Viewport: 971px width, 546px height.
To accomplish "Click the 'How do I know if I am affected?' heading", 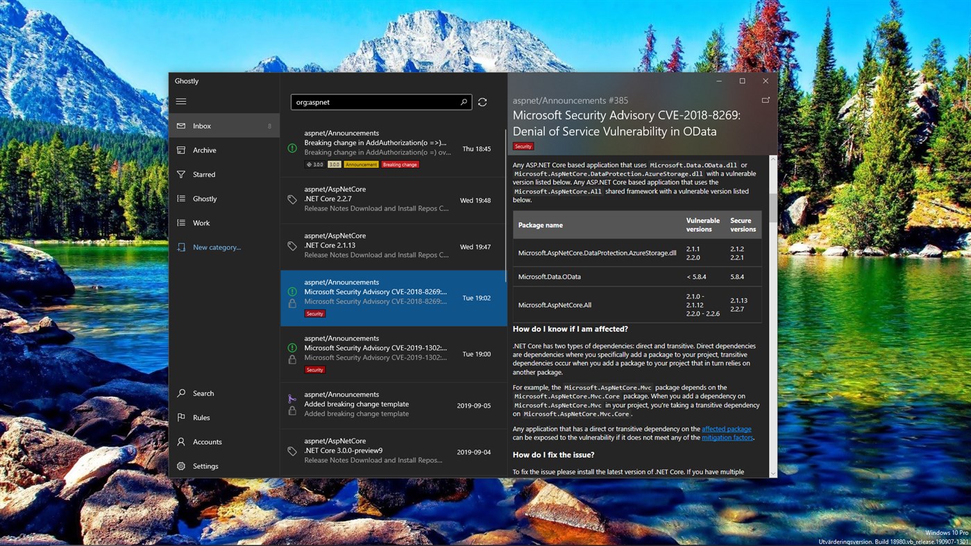I will click(x=571, y=329).
